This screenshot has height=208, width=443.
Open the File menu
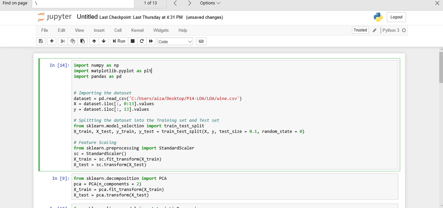pos(45,30)
